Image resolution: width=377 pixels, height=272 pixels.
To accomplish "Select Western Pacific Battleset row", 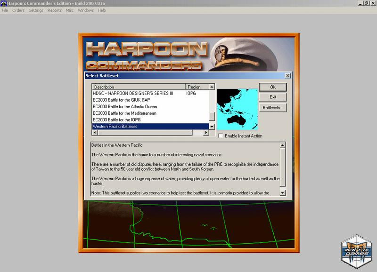I will click(x=150, y=126).
